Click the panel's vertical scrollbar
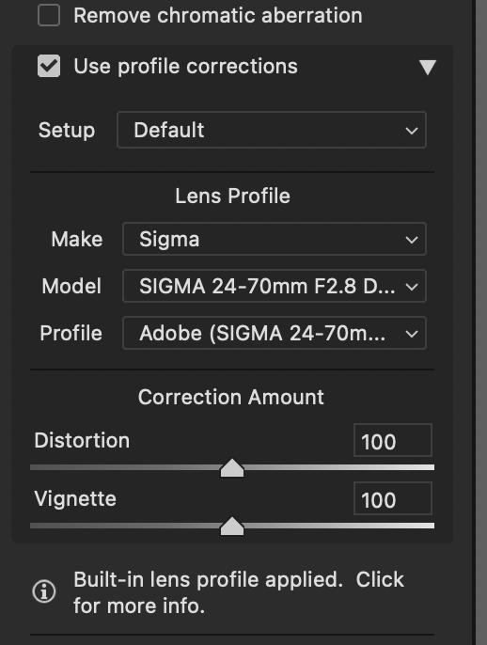The height and width of the screenshot is (645, 487). (x=481, y=322)
